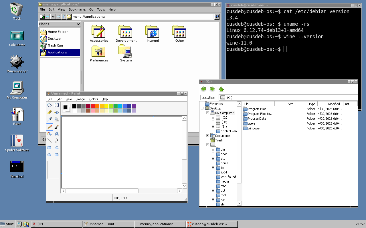Pick the purple color swatch in palette
The width and height of the screenshot is (366, 228).
click(x=134, y=106)
